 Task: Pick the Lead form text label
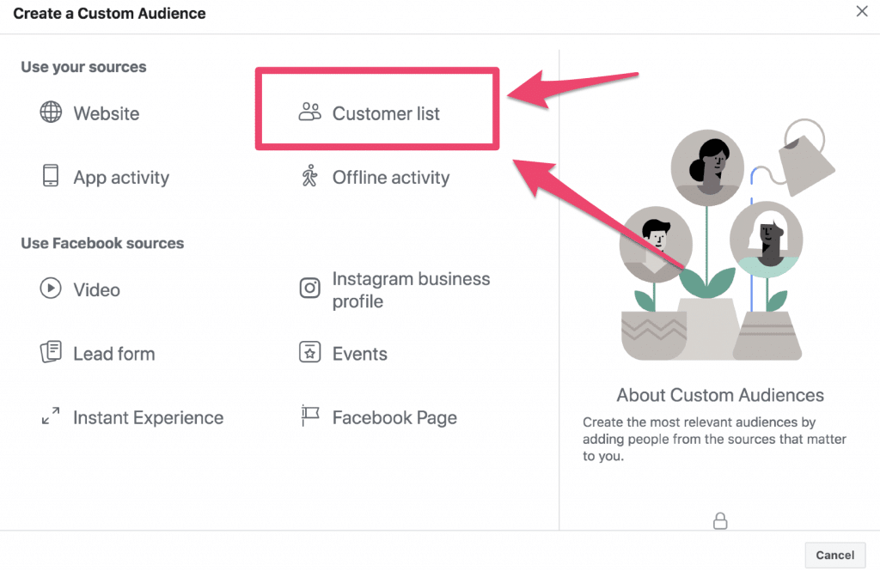coord(114,354)
